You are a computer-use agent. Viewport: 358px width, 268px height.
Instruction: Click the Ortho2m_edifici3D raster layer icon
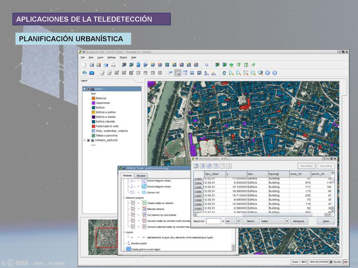point(92,140)
